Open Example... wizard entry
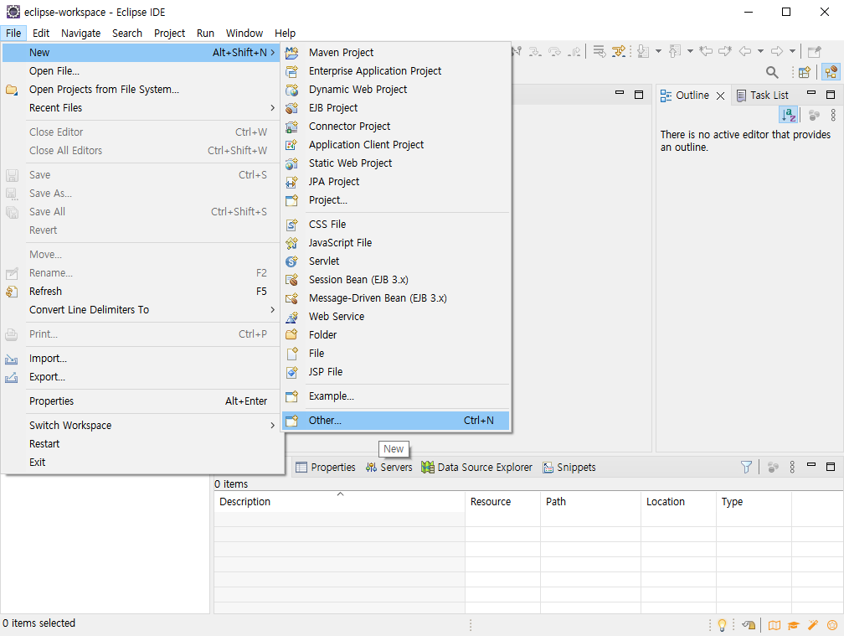 point(395,396)
